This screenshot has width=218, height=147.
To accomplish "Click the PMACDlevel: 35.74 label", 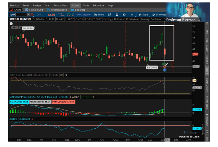I will tap(40, 102).
